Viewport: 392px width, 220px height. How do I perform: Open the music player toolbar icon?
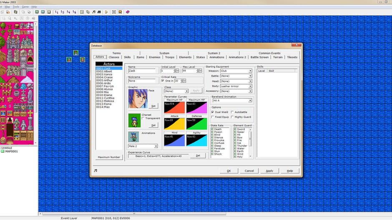click(94, 12)
